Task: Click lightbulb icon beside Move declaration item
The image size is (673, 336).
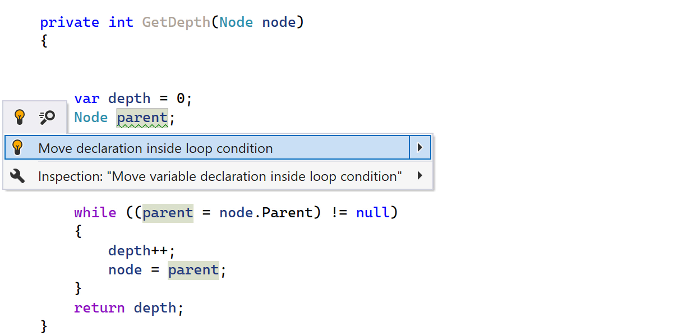Action: pyautogui.click(x=18, y=148)
